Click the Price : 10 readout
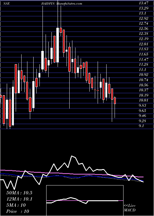 pyautogui.click(x=18, y=211)
